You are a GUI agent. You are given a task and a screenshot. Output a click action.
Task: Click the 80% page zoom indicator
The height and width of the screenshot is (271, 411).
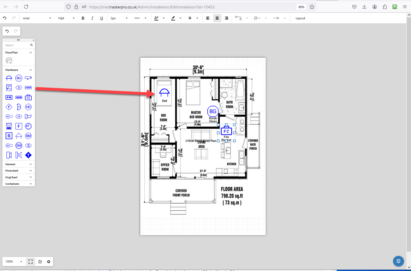(x=302, y=7)
